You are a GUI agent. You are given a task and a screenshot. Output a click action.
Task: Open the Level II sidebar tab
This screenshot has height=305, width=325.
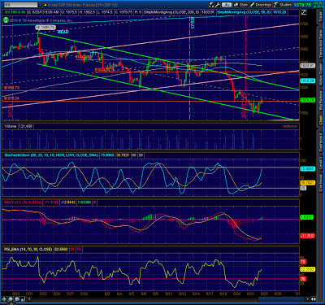click(x=321, y=163)
